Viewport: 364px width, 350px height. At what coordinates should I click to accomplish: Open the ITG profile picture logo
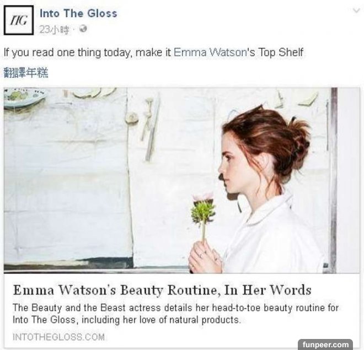[x=19, y=20]
